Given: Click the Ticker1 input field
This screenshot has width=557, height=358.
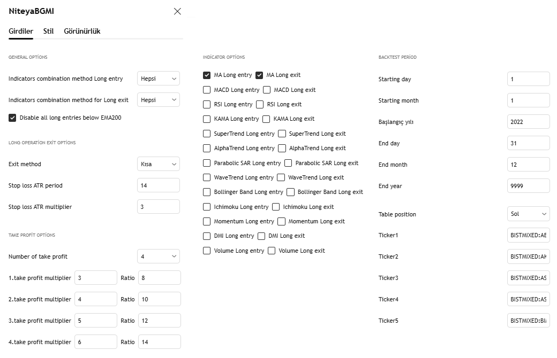Looking at the screenshot, I should 528,235.
